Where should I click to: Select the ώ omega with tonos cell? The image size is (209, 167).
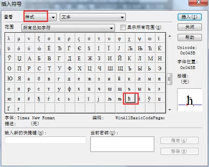click(40, 48)
